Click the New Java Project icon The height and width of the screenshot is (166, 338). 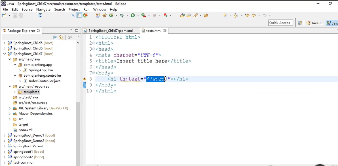tap(98, 15)
